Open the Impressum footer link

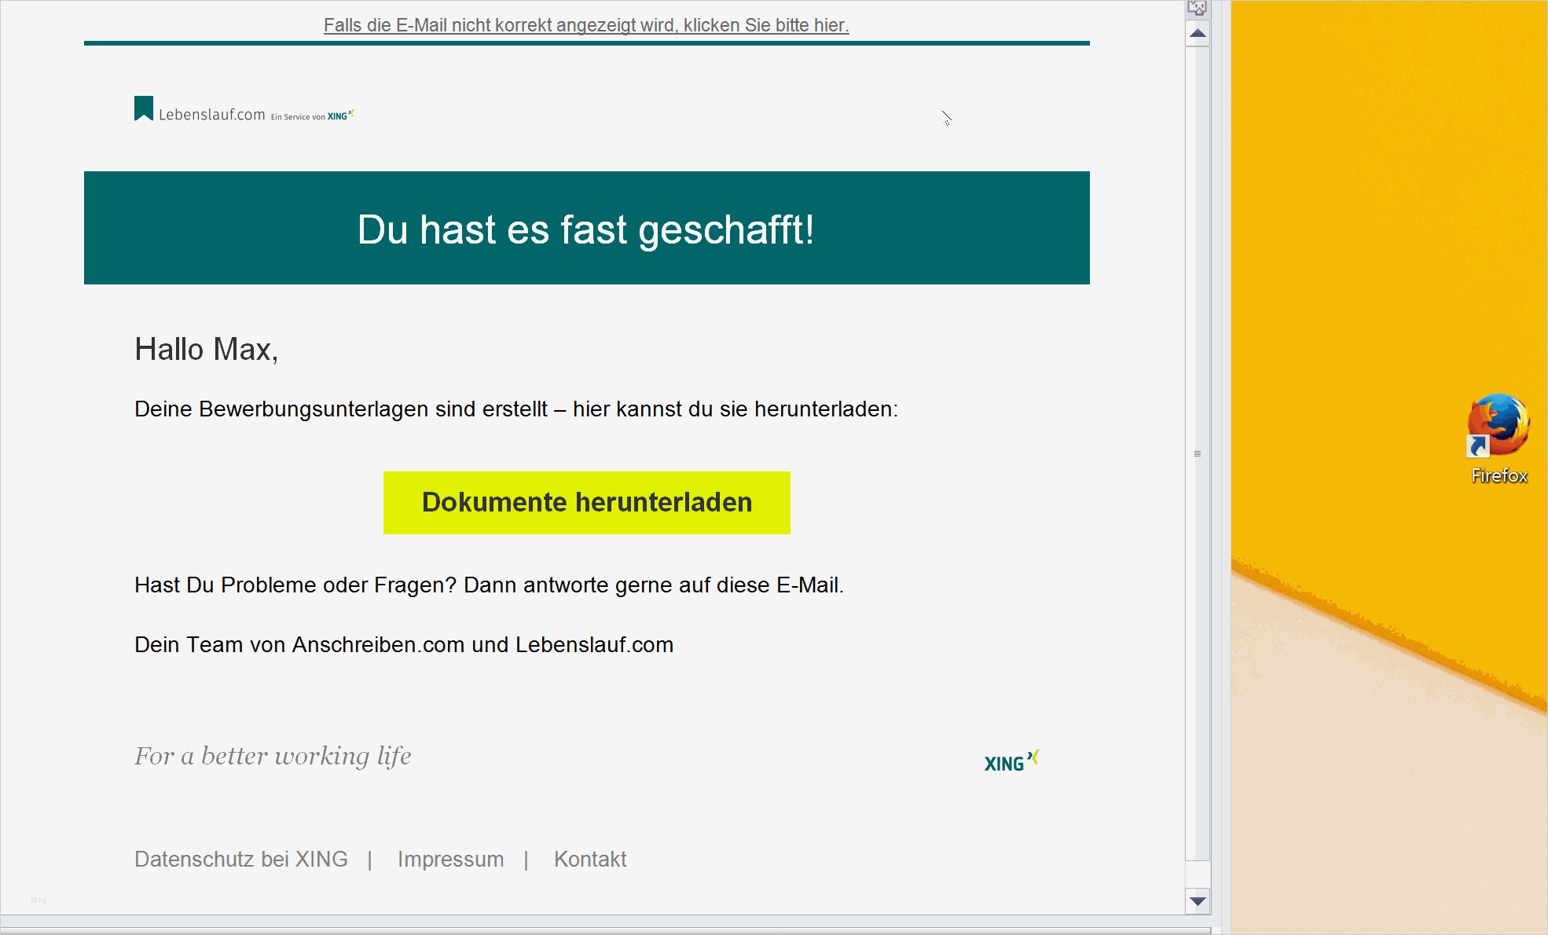tap(450, 859)
